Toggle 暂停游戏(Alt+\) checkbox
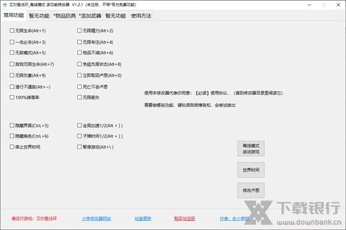Viewport: 346px width, 230px height. pyautogui.click(x=96, y=147)
